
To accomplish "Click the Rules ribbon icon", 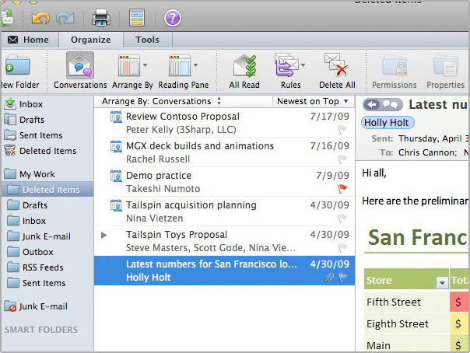I will tap(286, 65).
